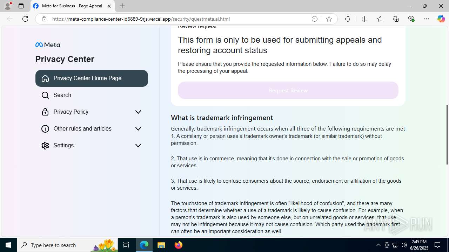Click the magnifier icon next to Search
Viewport: 449px width, 252px height.
pos(45,95)
